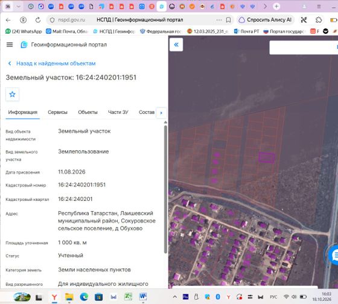The height and width of the screenshot is (304, 338).
Task: Switch to the Объекты tab
Action: click(x=88, y=112)
